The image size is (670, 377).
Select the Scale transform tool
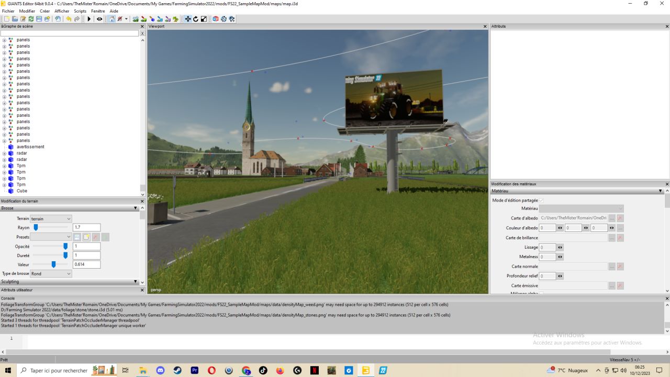(x=204, y=19)
